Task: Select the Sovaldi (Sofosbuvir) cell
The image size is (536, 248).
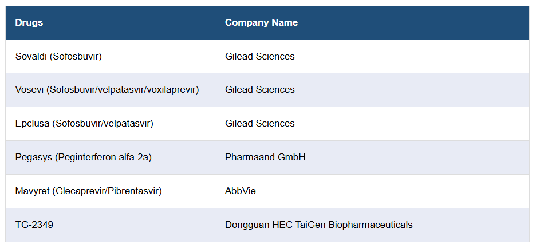Action: 58,56
